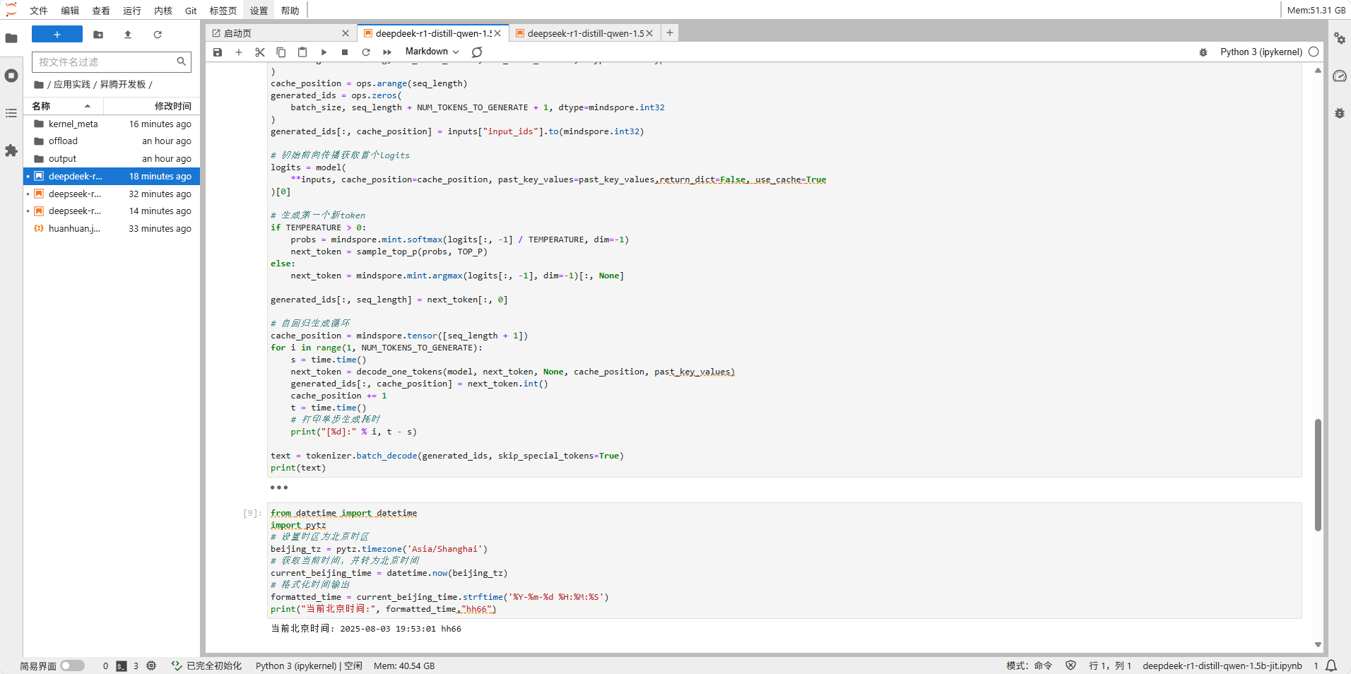Toggle the 简易界面 simple interface switch
Viewport: 1351px width, 674px height.
pyautogui.click(x=72, y=666)
